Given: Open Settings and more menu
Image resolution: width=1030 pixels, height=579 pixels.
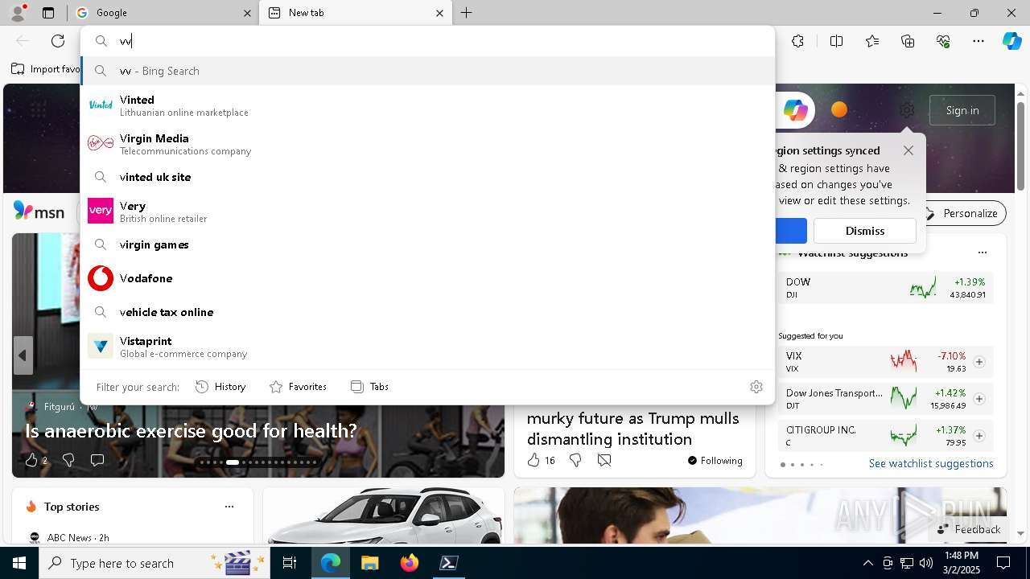Looking at the screenshot, I should coord(978,41).
